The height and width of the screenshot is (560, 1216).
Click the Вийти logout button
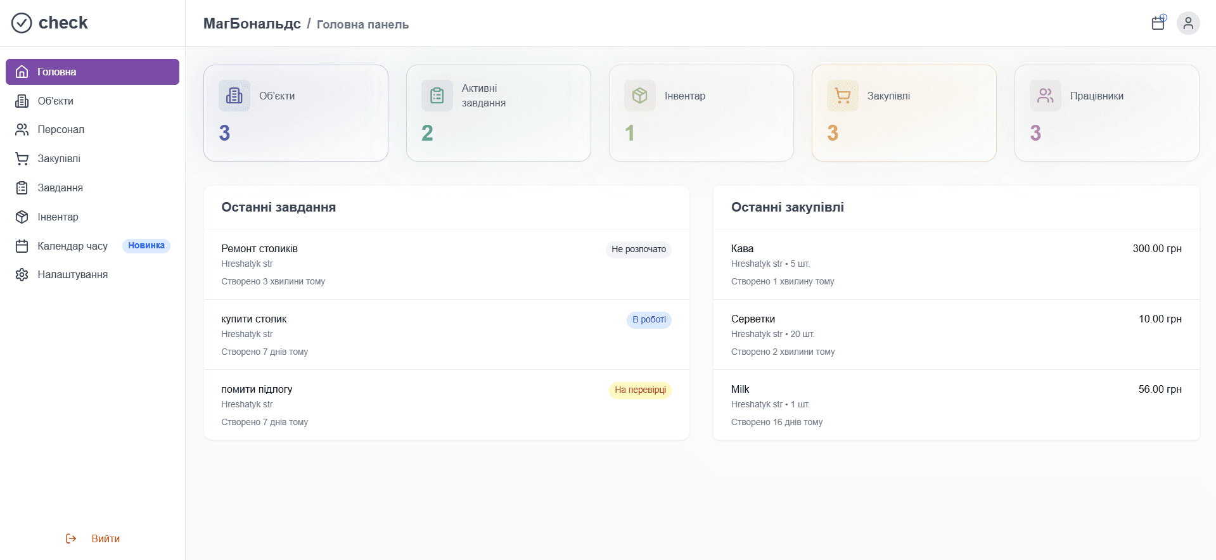tap(93, 538)
